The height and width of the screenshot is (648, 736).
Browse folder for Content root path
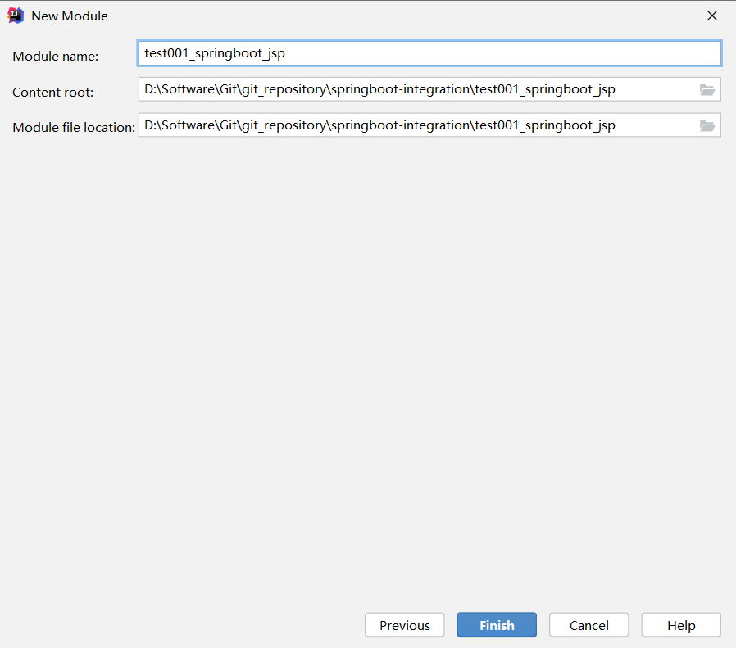pyautogui.click(x=706, y=89)
